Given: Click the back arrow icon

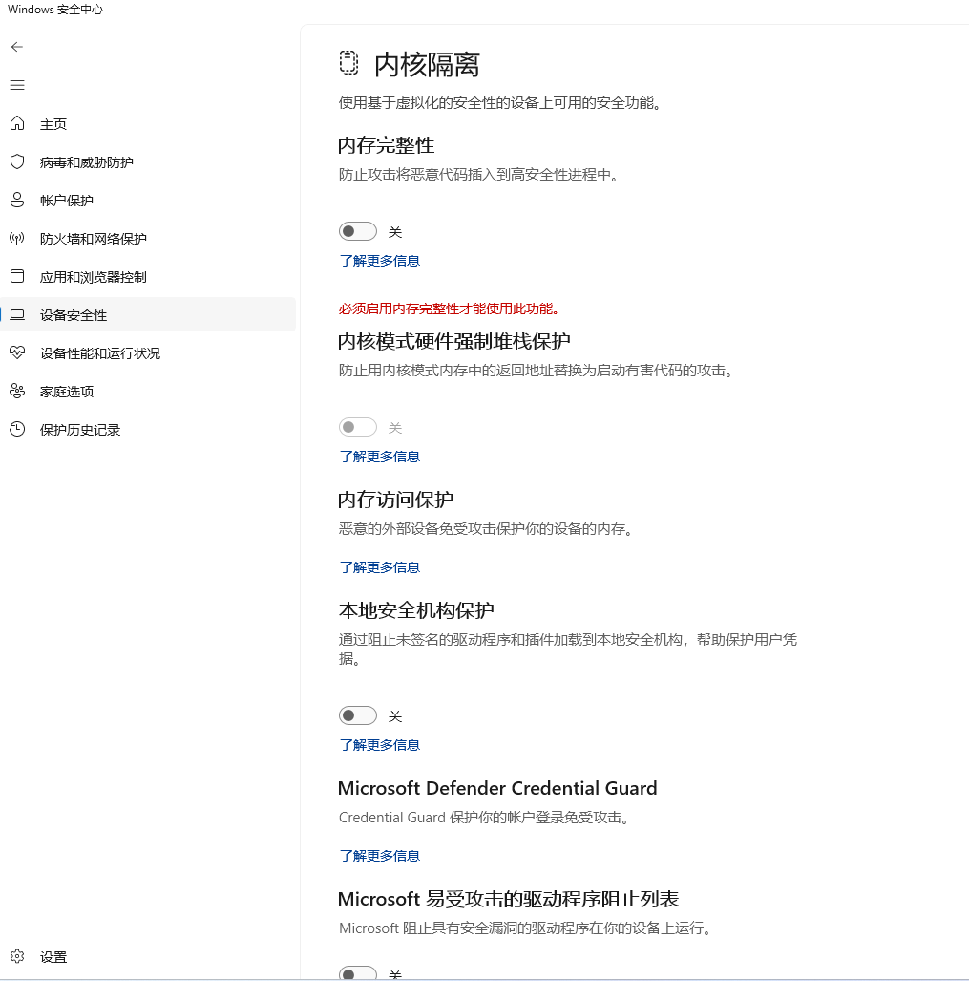Looking at the screenshot, I should click(17, 47).
